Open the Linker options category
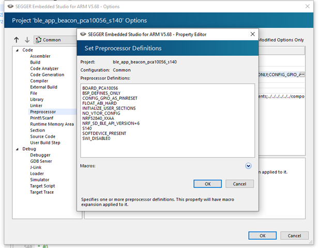Viewport: 321px width, 248px height. 36,106
